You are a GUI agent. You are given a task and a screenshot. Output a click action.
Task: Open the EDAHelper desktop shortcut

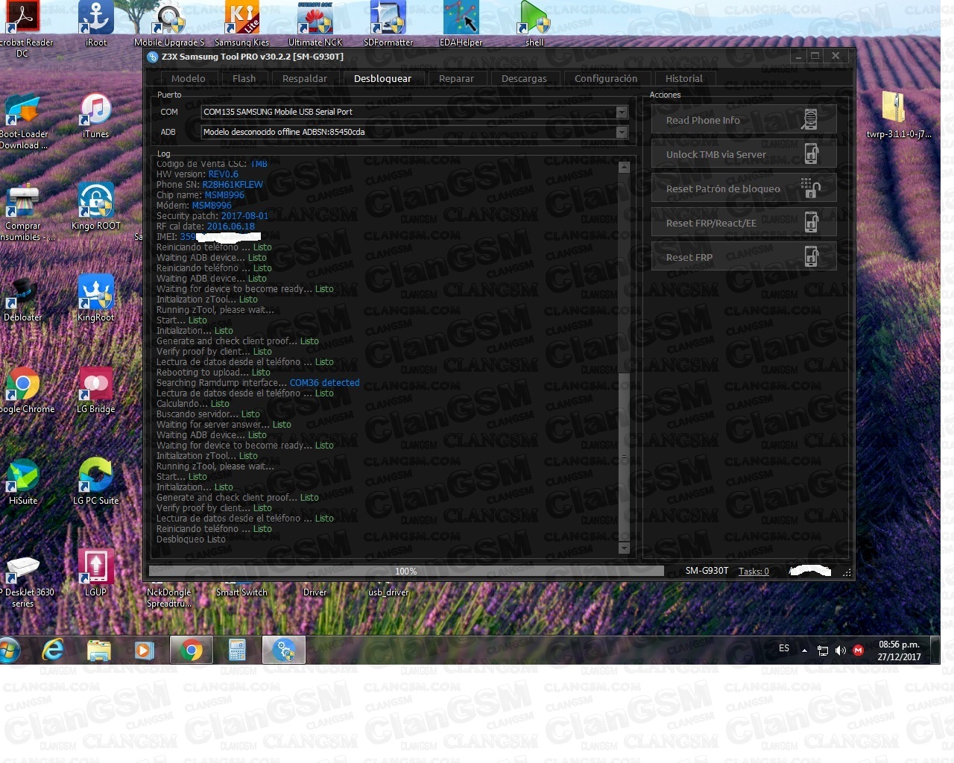click(x=461, y=23)
